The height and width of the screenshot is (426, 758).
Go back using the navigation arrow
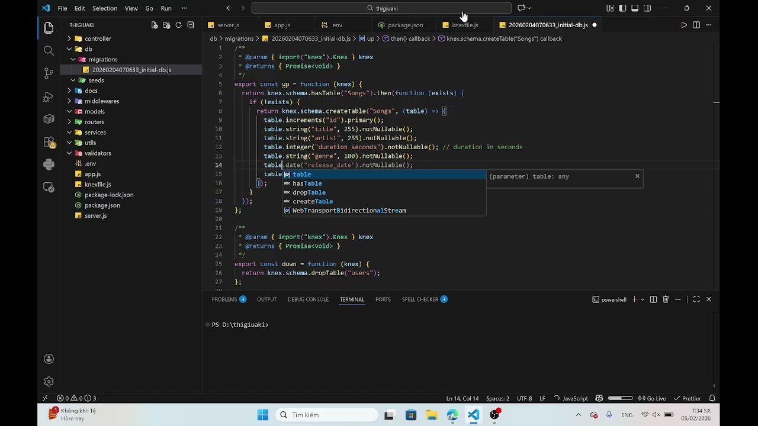click(x=229, y=8)
